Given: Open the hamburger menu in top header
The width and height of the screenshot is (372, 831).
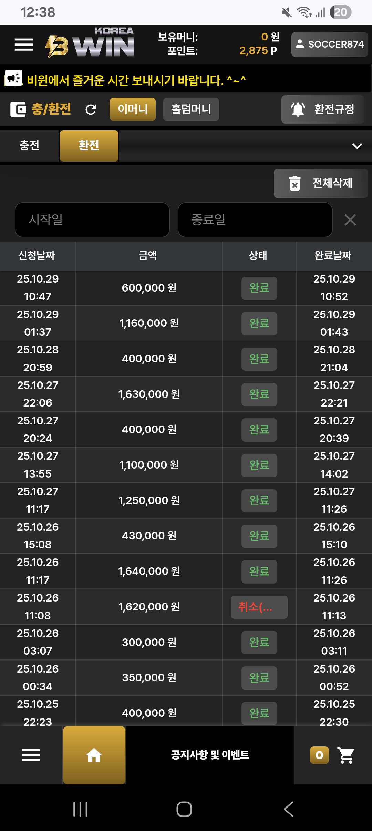Looking at the screenshot, I should coord(24,45).
